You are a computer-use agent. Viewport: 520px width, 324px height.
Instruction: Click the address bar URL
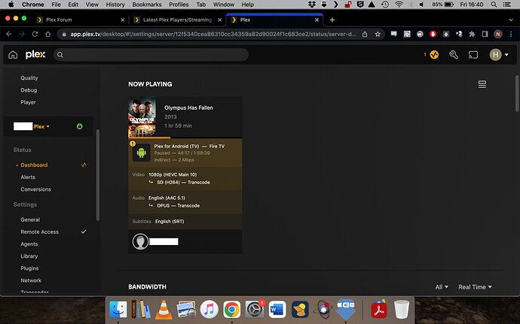click(x=213, y=34)
